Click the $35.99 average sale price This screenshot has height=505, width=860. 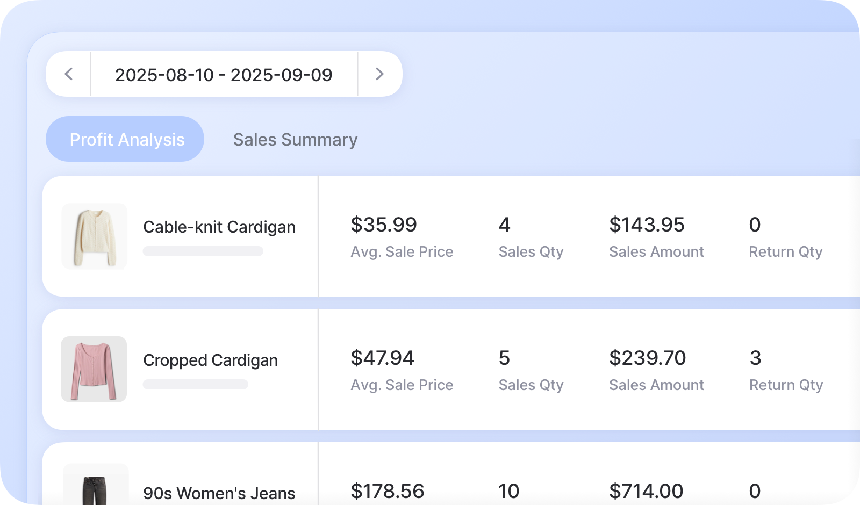[x=383, y=225]
